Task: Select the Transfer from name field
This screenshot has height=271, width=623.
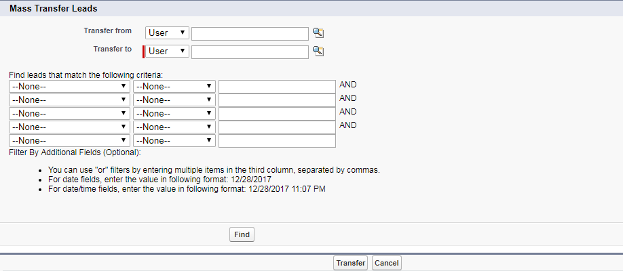Action: pyautogui.click(x=250, y=34)
